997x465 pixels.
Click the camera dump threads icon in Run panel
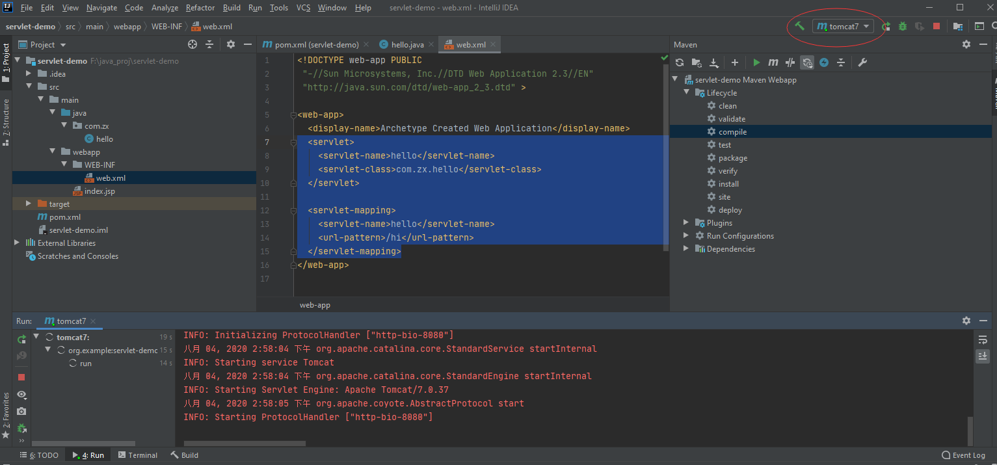21,411
